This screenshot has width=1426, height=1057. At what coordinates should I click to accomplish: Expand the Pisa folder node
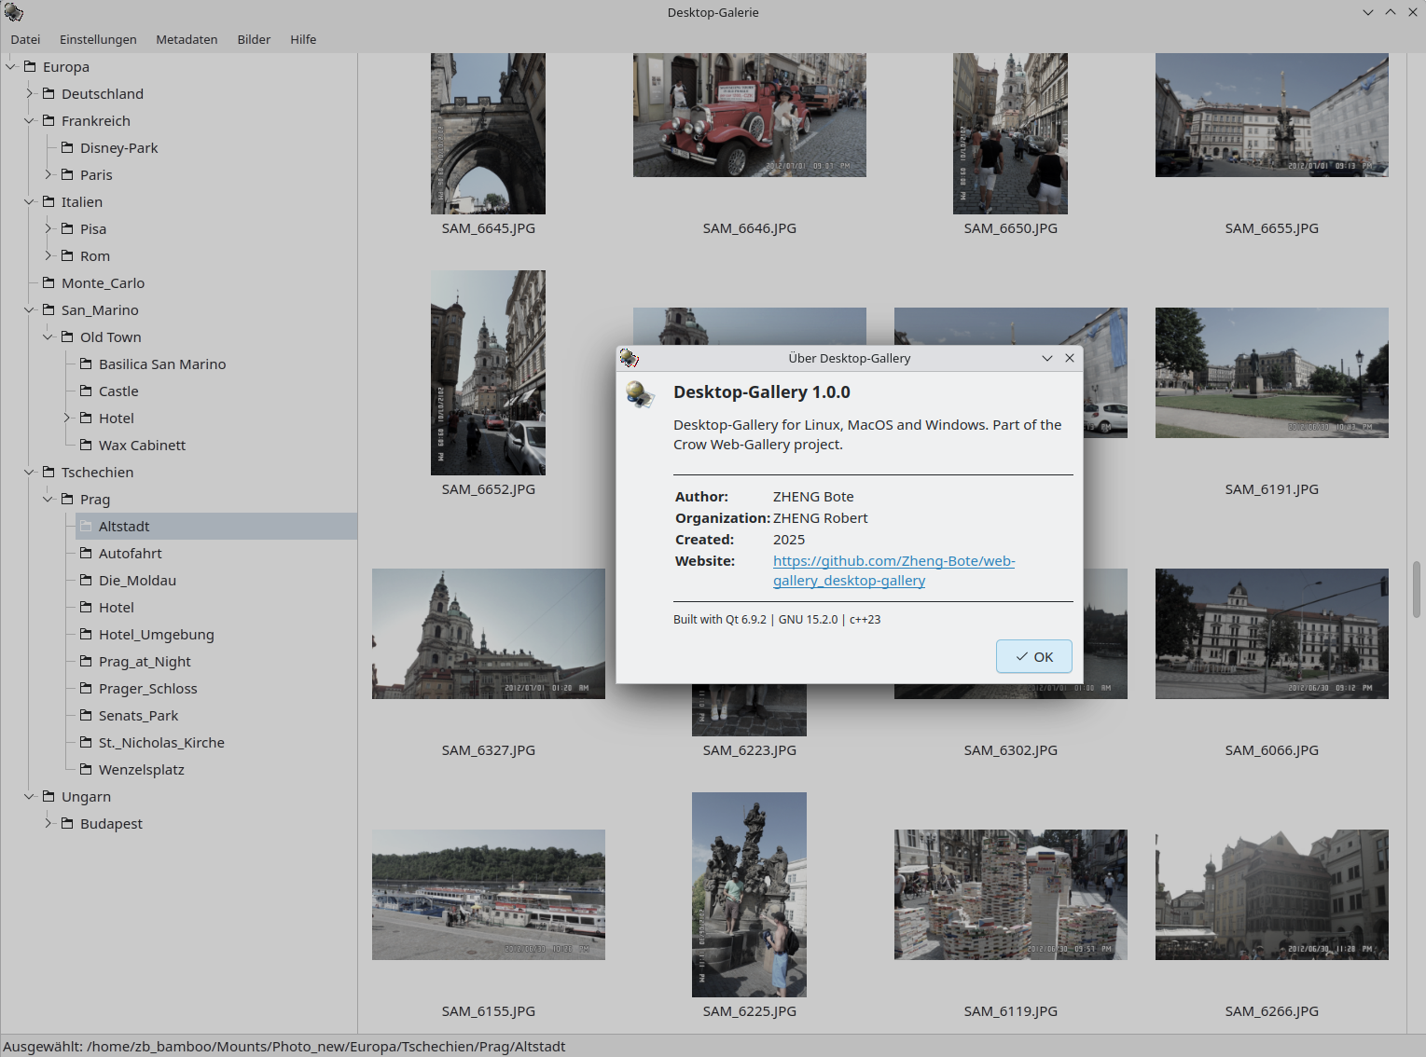48,228
